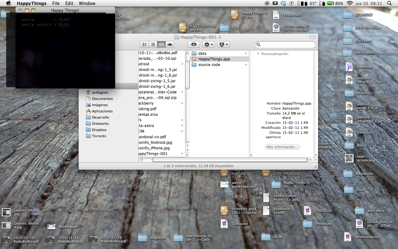Select Tareas.txt on the desktop
Screen dimensions: 398x249
[x=234, y=224]
